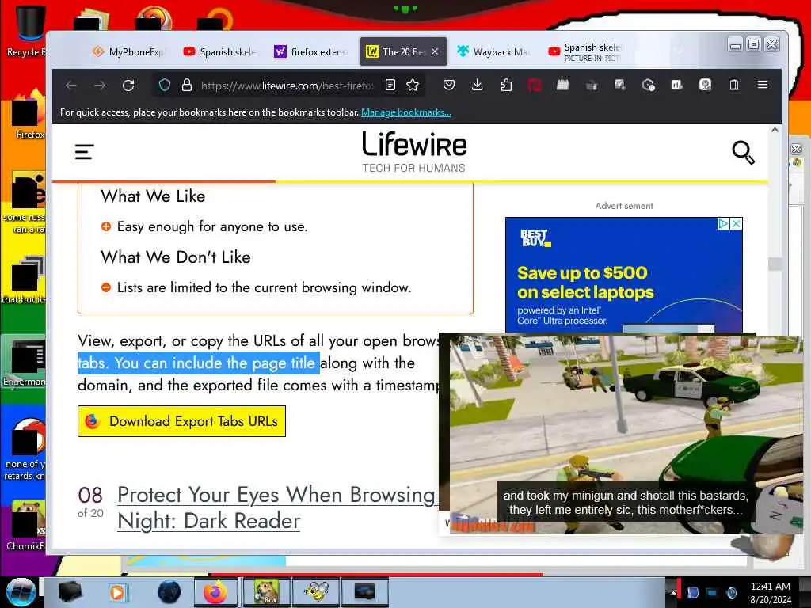Select the ChomikBox desktop icon
The height and width of the screenshot is (608, 811).
pos(25,525)
